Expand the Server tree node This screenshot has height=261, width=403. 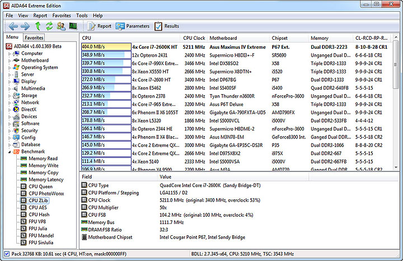pyautogui.click(x=10, y=75)
